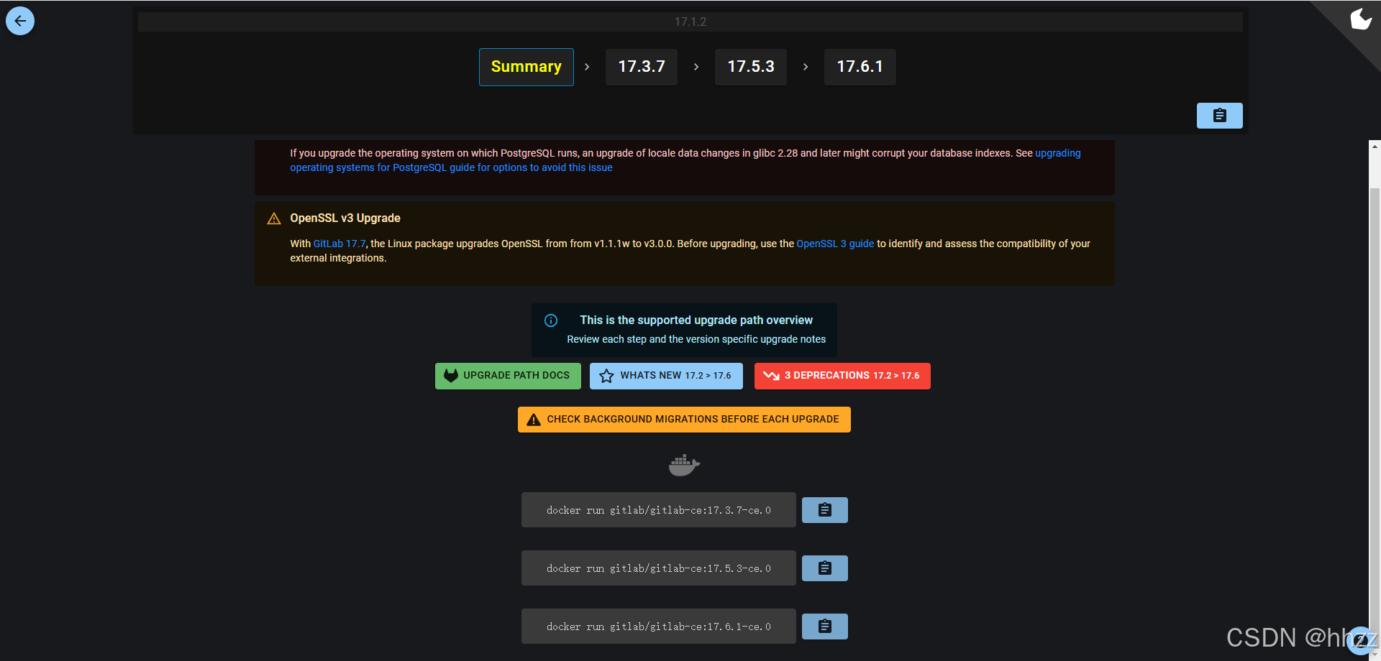Toggle dark mode moon icon
The width and height of the screenshot is (1381, 661).
pos(1360,19)
